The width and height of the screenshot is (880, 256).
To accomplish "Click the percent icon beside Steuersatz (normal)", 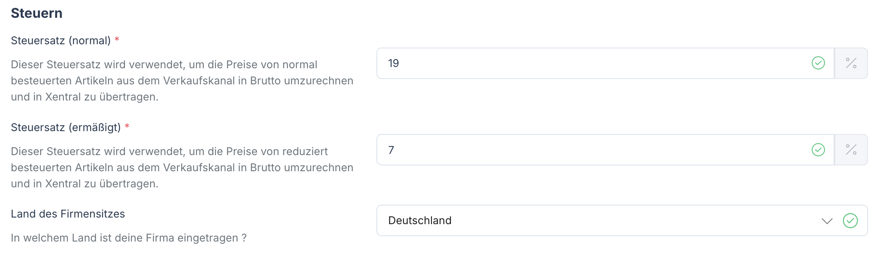I will (x=851, y=63).
